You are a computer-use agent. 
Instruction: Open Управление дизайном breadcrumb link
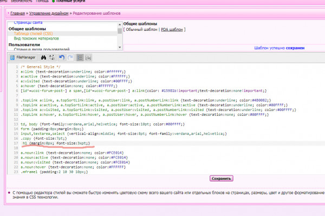tap(49, 13)
